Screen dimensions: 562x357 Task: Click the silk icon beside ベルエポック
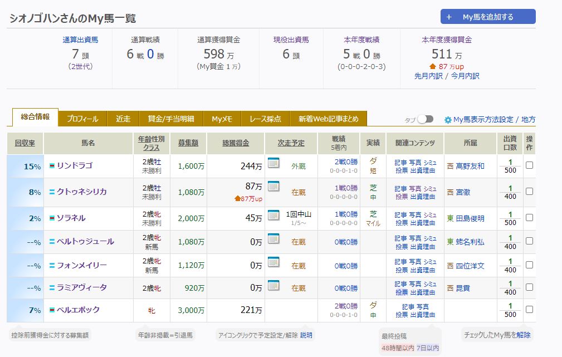coord(52,310)
